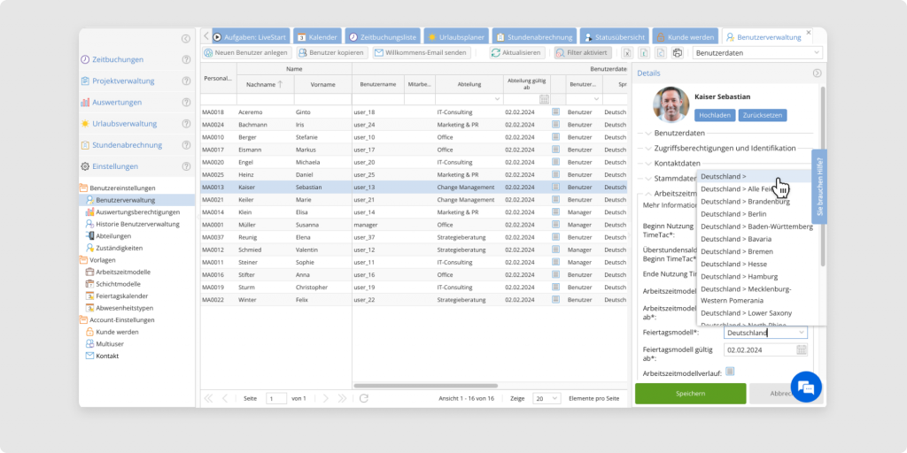Collapse the left sidebar with arrow icon
The width and height of the screenshot is (907, 453).
coord(185,38)
